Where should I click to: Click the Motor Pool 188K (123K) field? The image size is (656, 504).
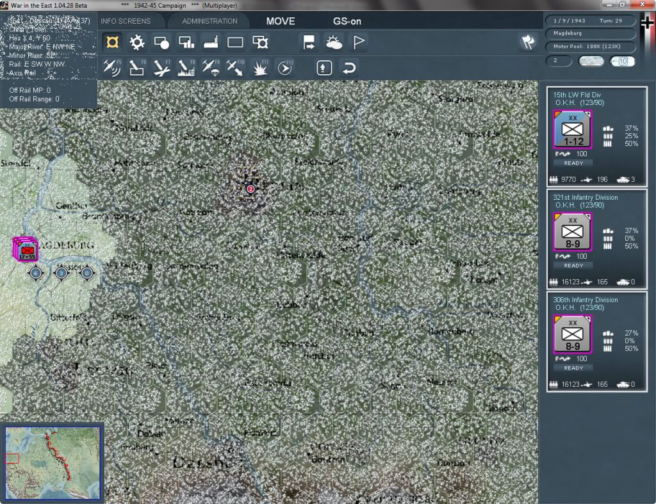(x=589, y=46)
